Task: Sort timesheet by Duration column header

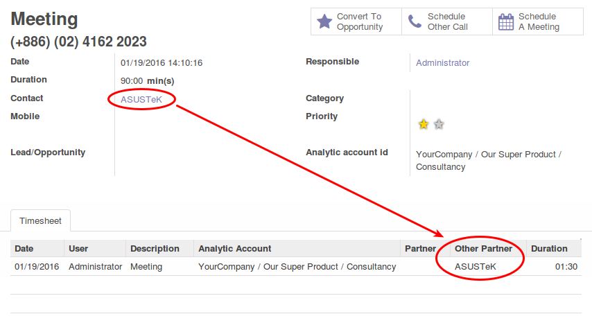Action: point(549,249)
